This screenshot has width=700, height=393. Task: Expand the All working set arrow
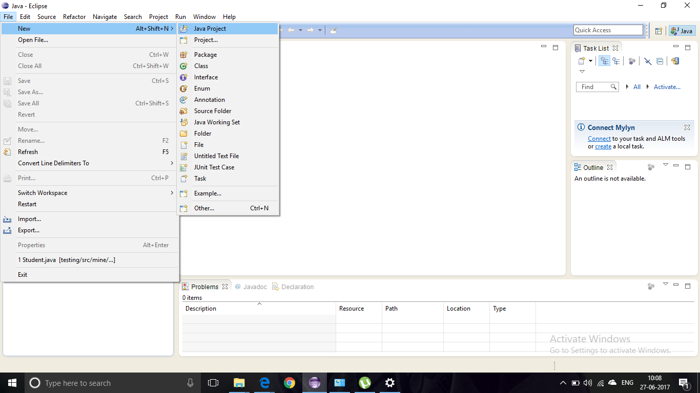628,87
